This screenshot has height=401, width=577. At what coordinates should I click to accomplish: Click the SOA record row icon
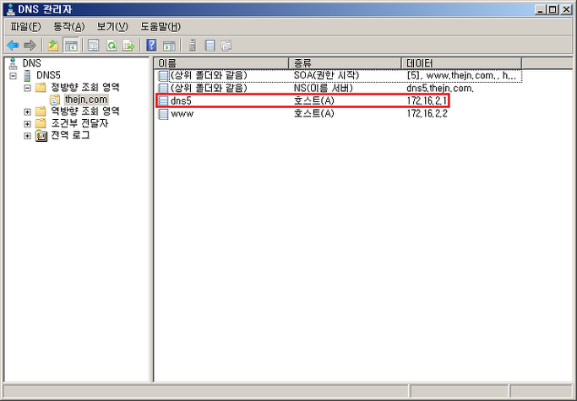click(x=163, y=76)
